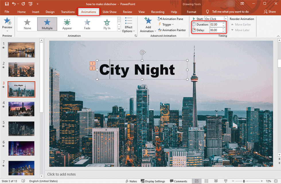281x184 pixels.
Task: Click animation marker 2 on the slide
Action: [92, 68]
